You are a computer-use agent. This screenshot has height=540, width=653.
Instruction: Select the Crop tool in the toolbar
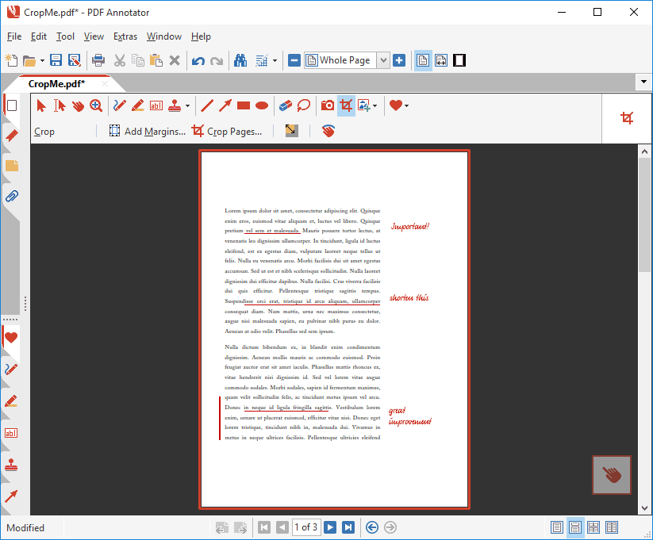(x=345, y=105)
